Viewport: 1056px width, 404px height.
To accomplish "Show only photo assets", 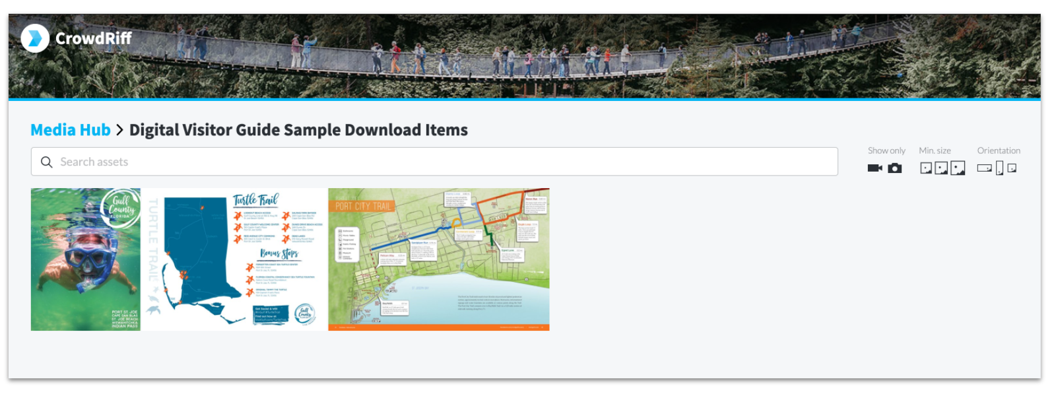I will point(895,168).
